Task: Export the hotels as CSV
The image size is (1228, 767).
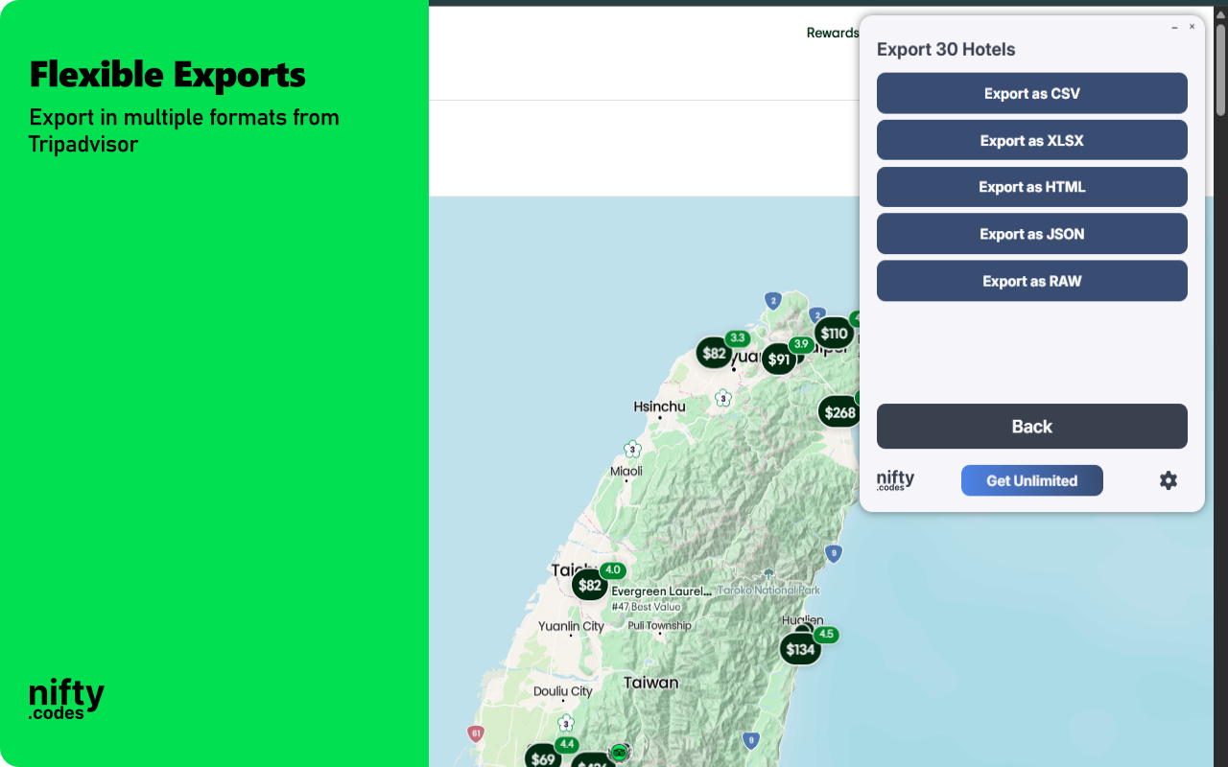Action: tap(1031, 93)
